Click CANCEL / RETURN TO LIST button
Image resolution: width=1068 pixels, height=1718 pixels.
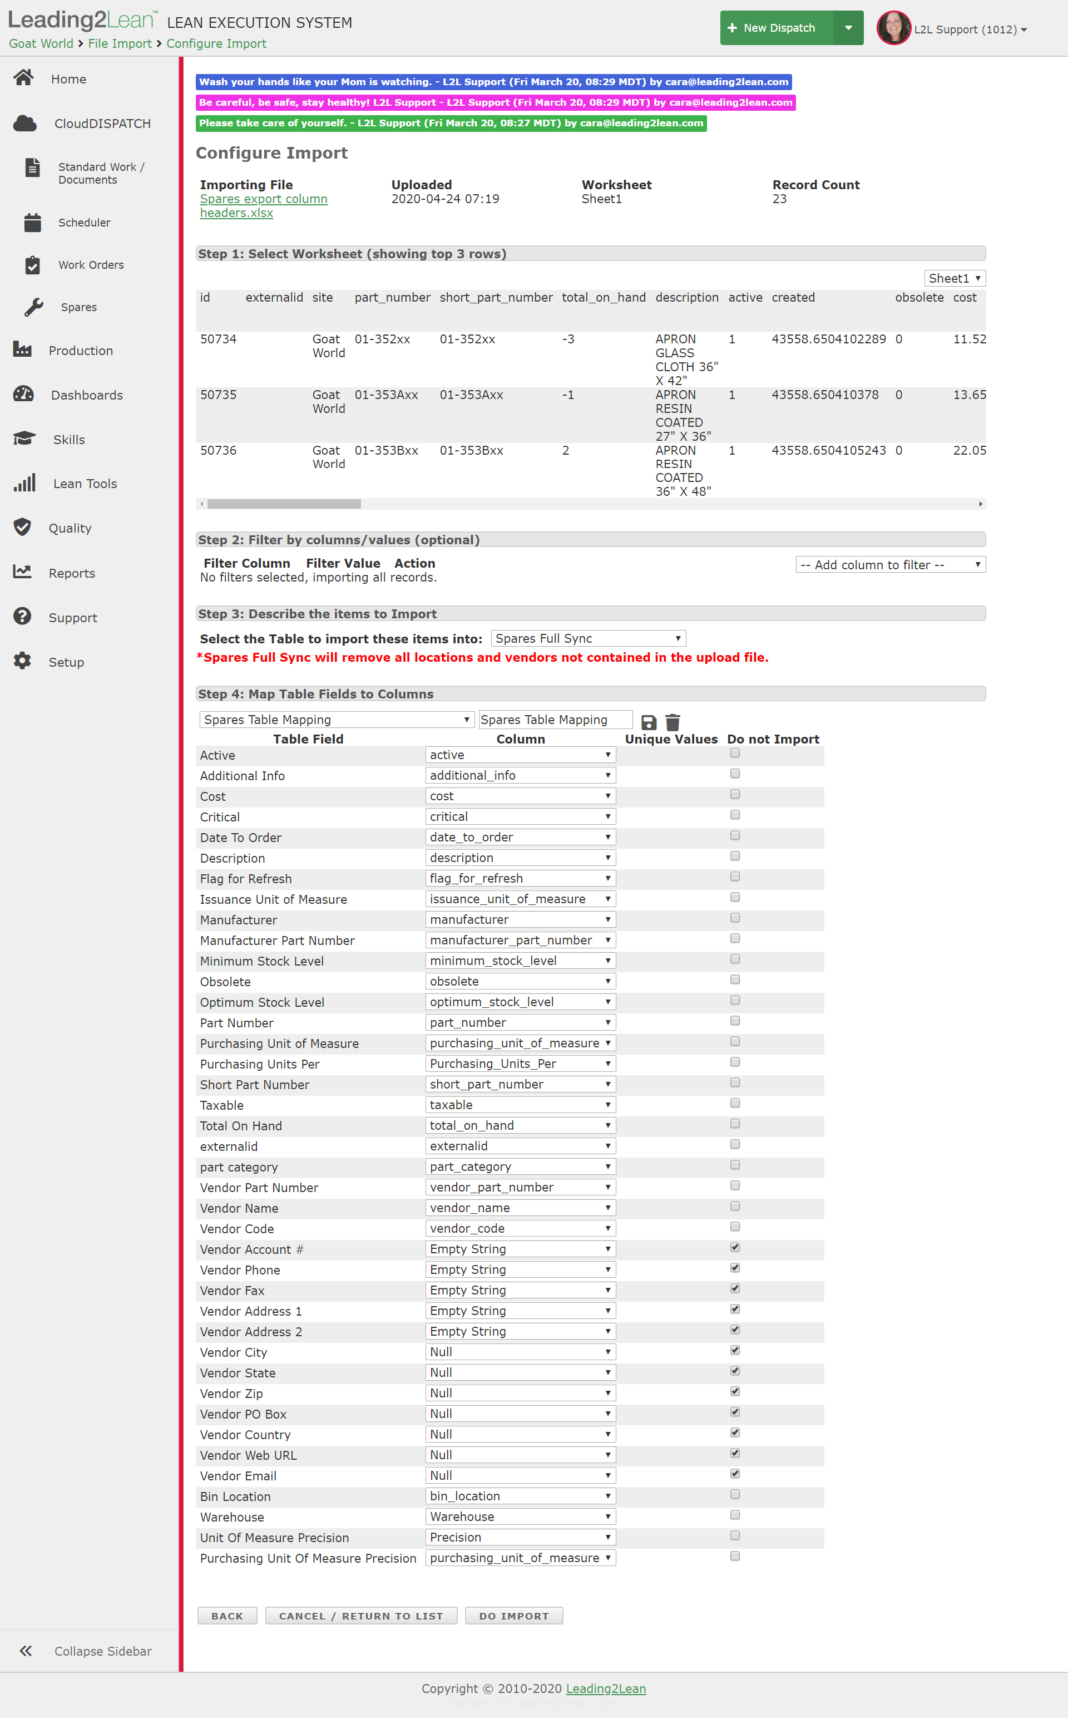(x=361, y=1616)
